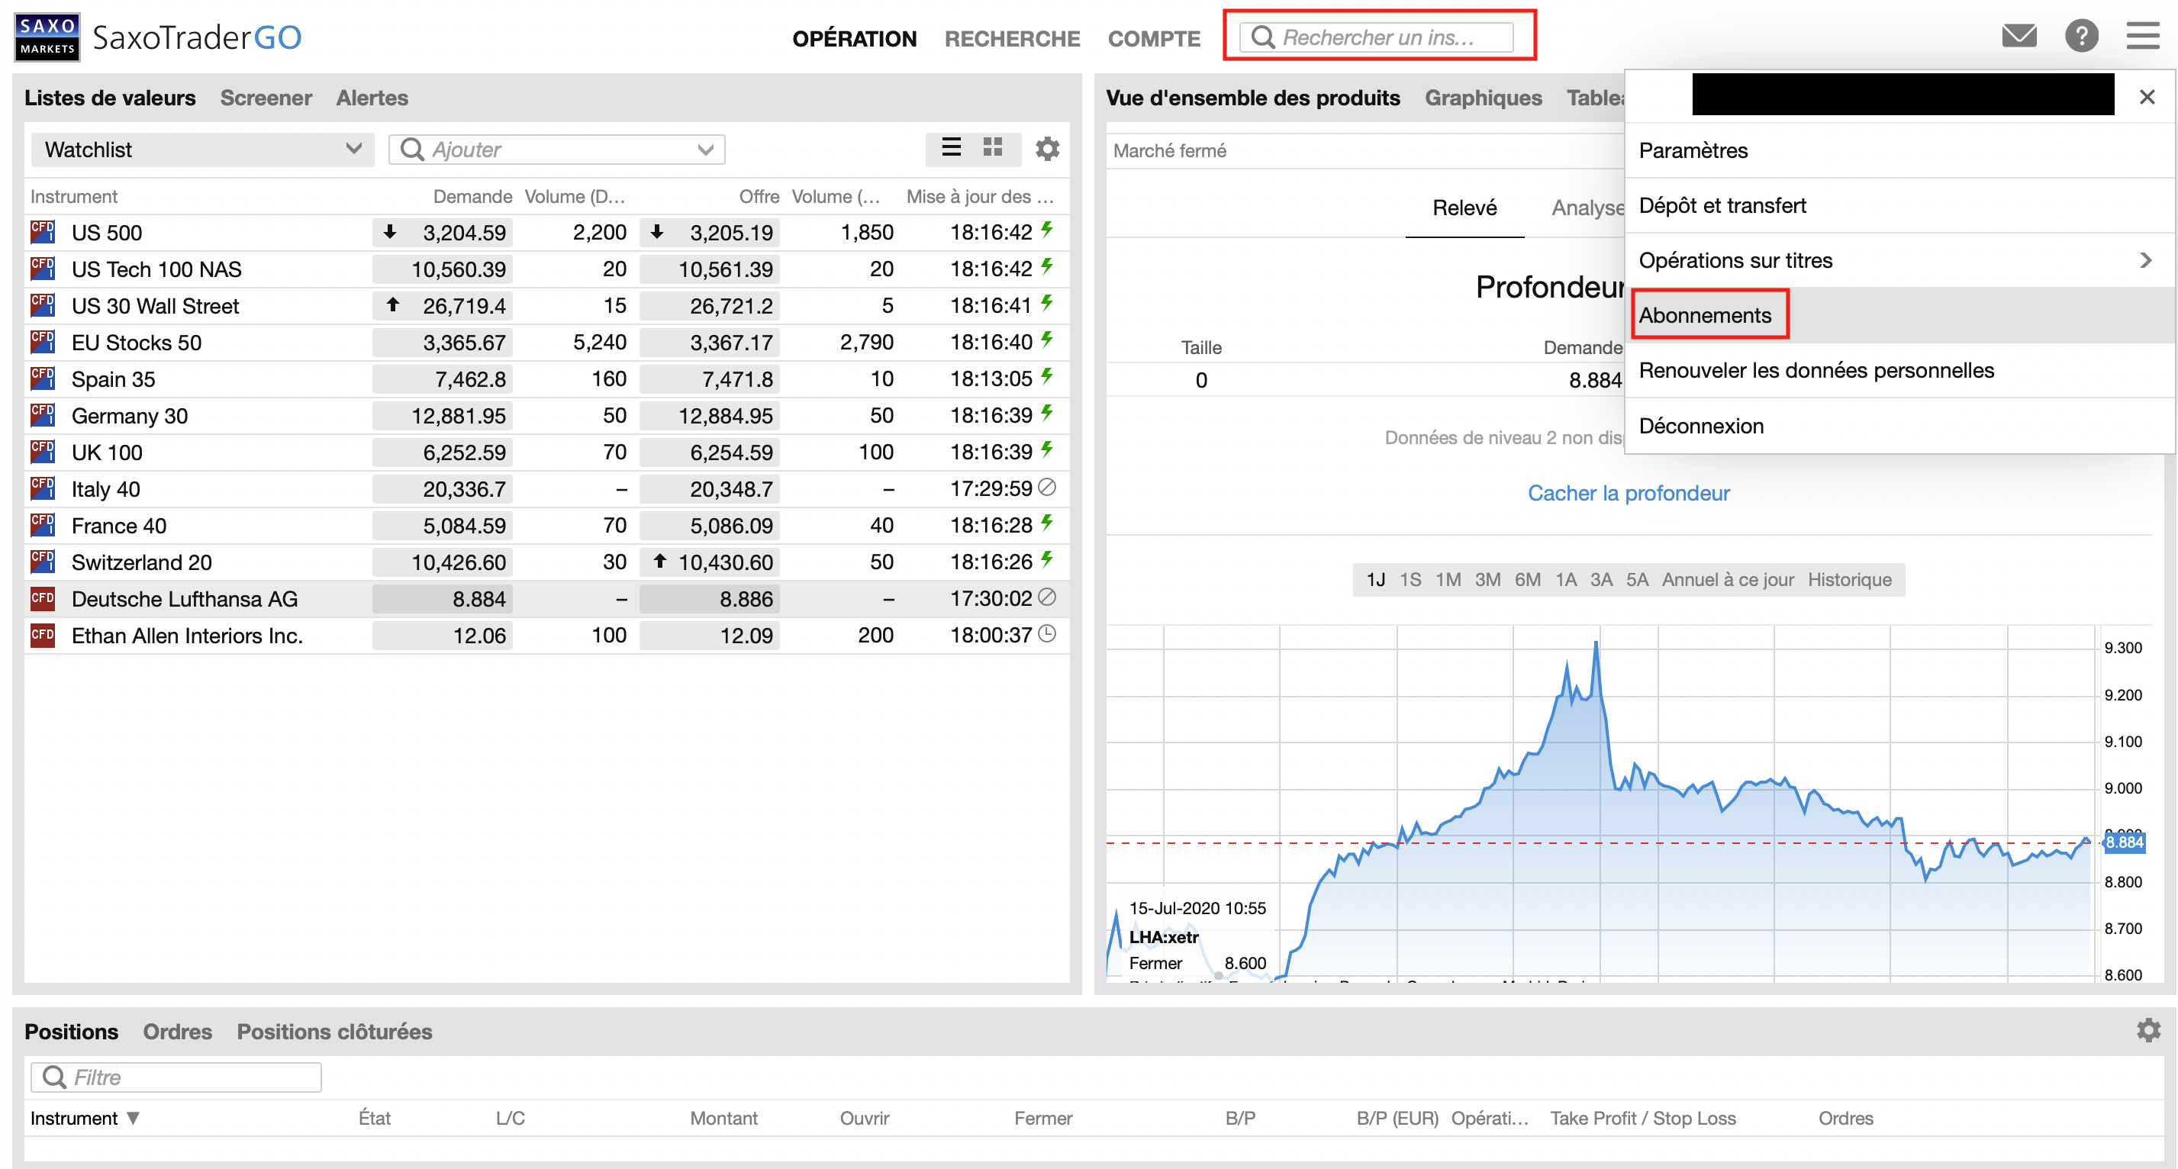Close the account menu with the X
The image size is (2178, 1169).
coord(2147,97)
